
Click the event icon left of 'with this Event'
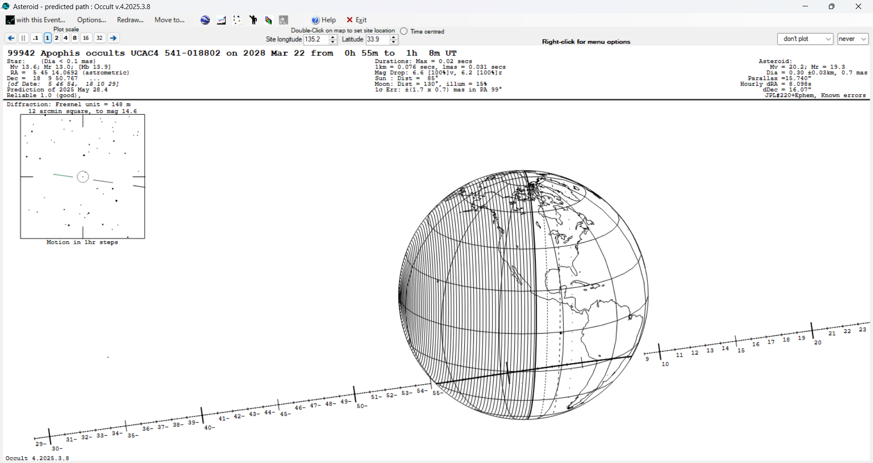pyautogui.click(x=10, y=20)
